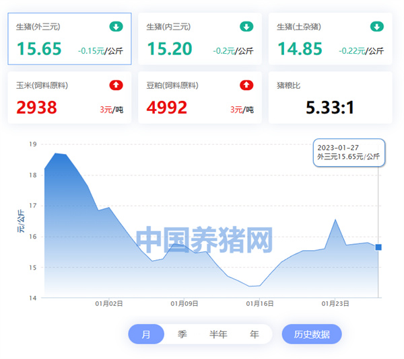The width and height of the screenshot is (404, 359).
Task: Click green down arrow on 生猪(内三元) card
Action: (246, 27)
